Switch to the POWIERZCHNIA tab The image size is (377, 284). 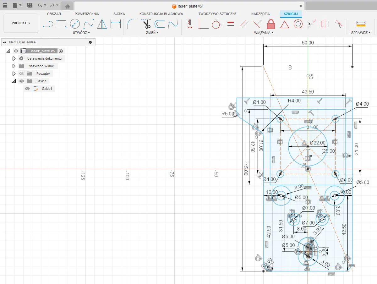87,14
